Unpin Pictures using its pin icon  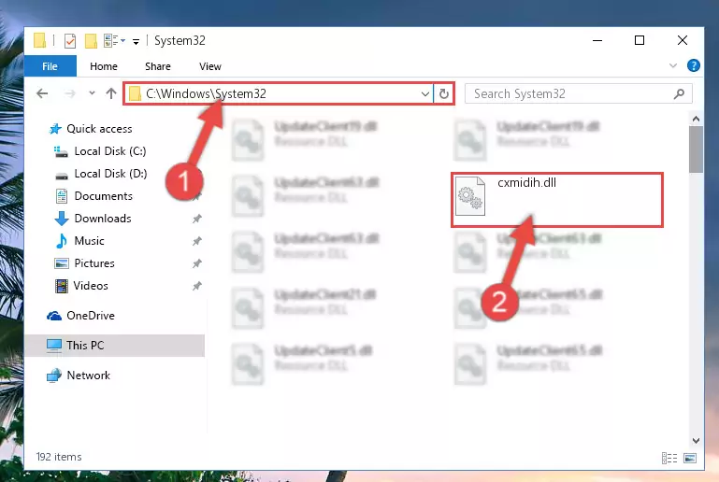coord(196,263)
